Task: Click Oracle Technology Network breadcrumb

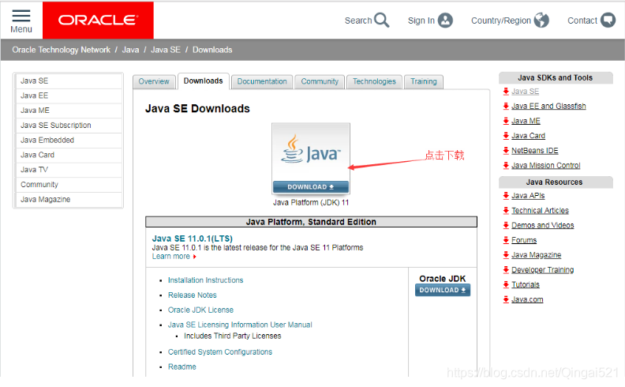Action: [61, 50]
